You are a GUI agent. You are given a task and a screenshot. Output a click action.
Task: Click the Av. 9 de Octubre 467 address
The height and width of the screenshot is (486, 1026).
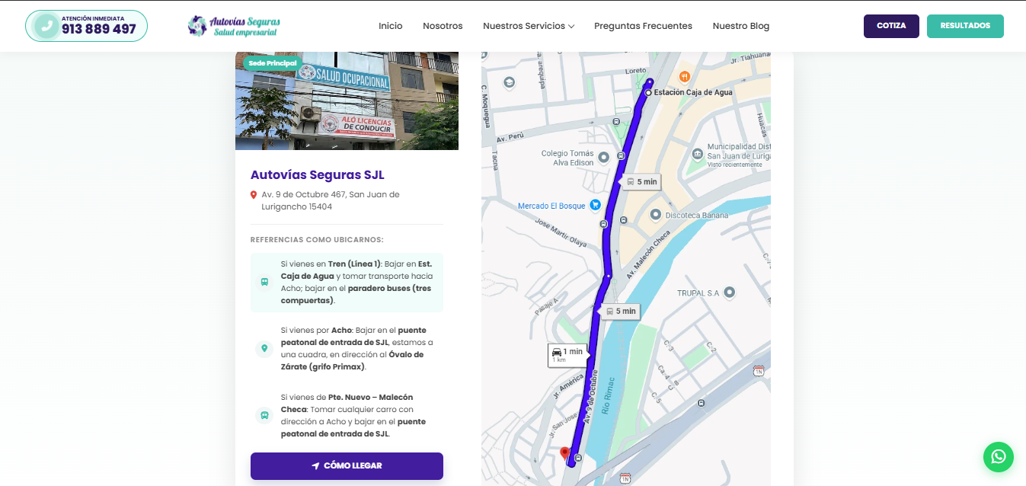click(x=331, y=200)
